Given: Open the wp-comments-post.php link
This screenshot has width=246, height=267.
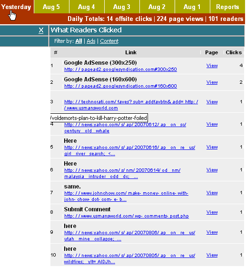Looking at the screenshot, I should (127, 216).
